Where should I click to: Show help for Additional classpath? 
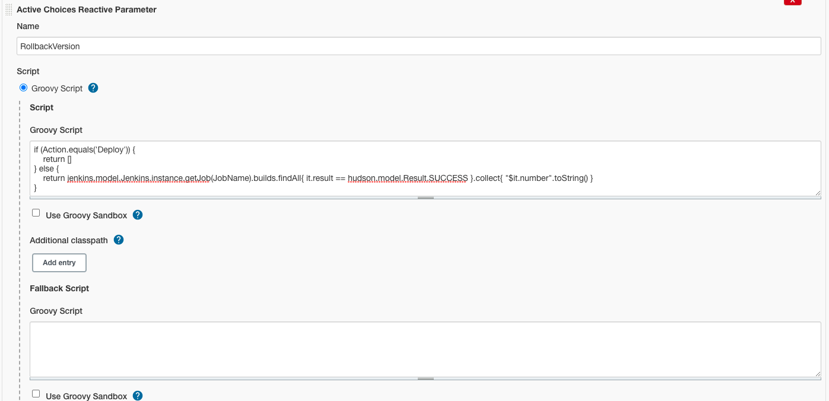(x=119, y=240)
